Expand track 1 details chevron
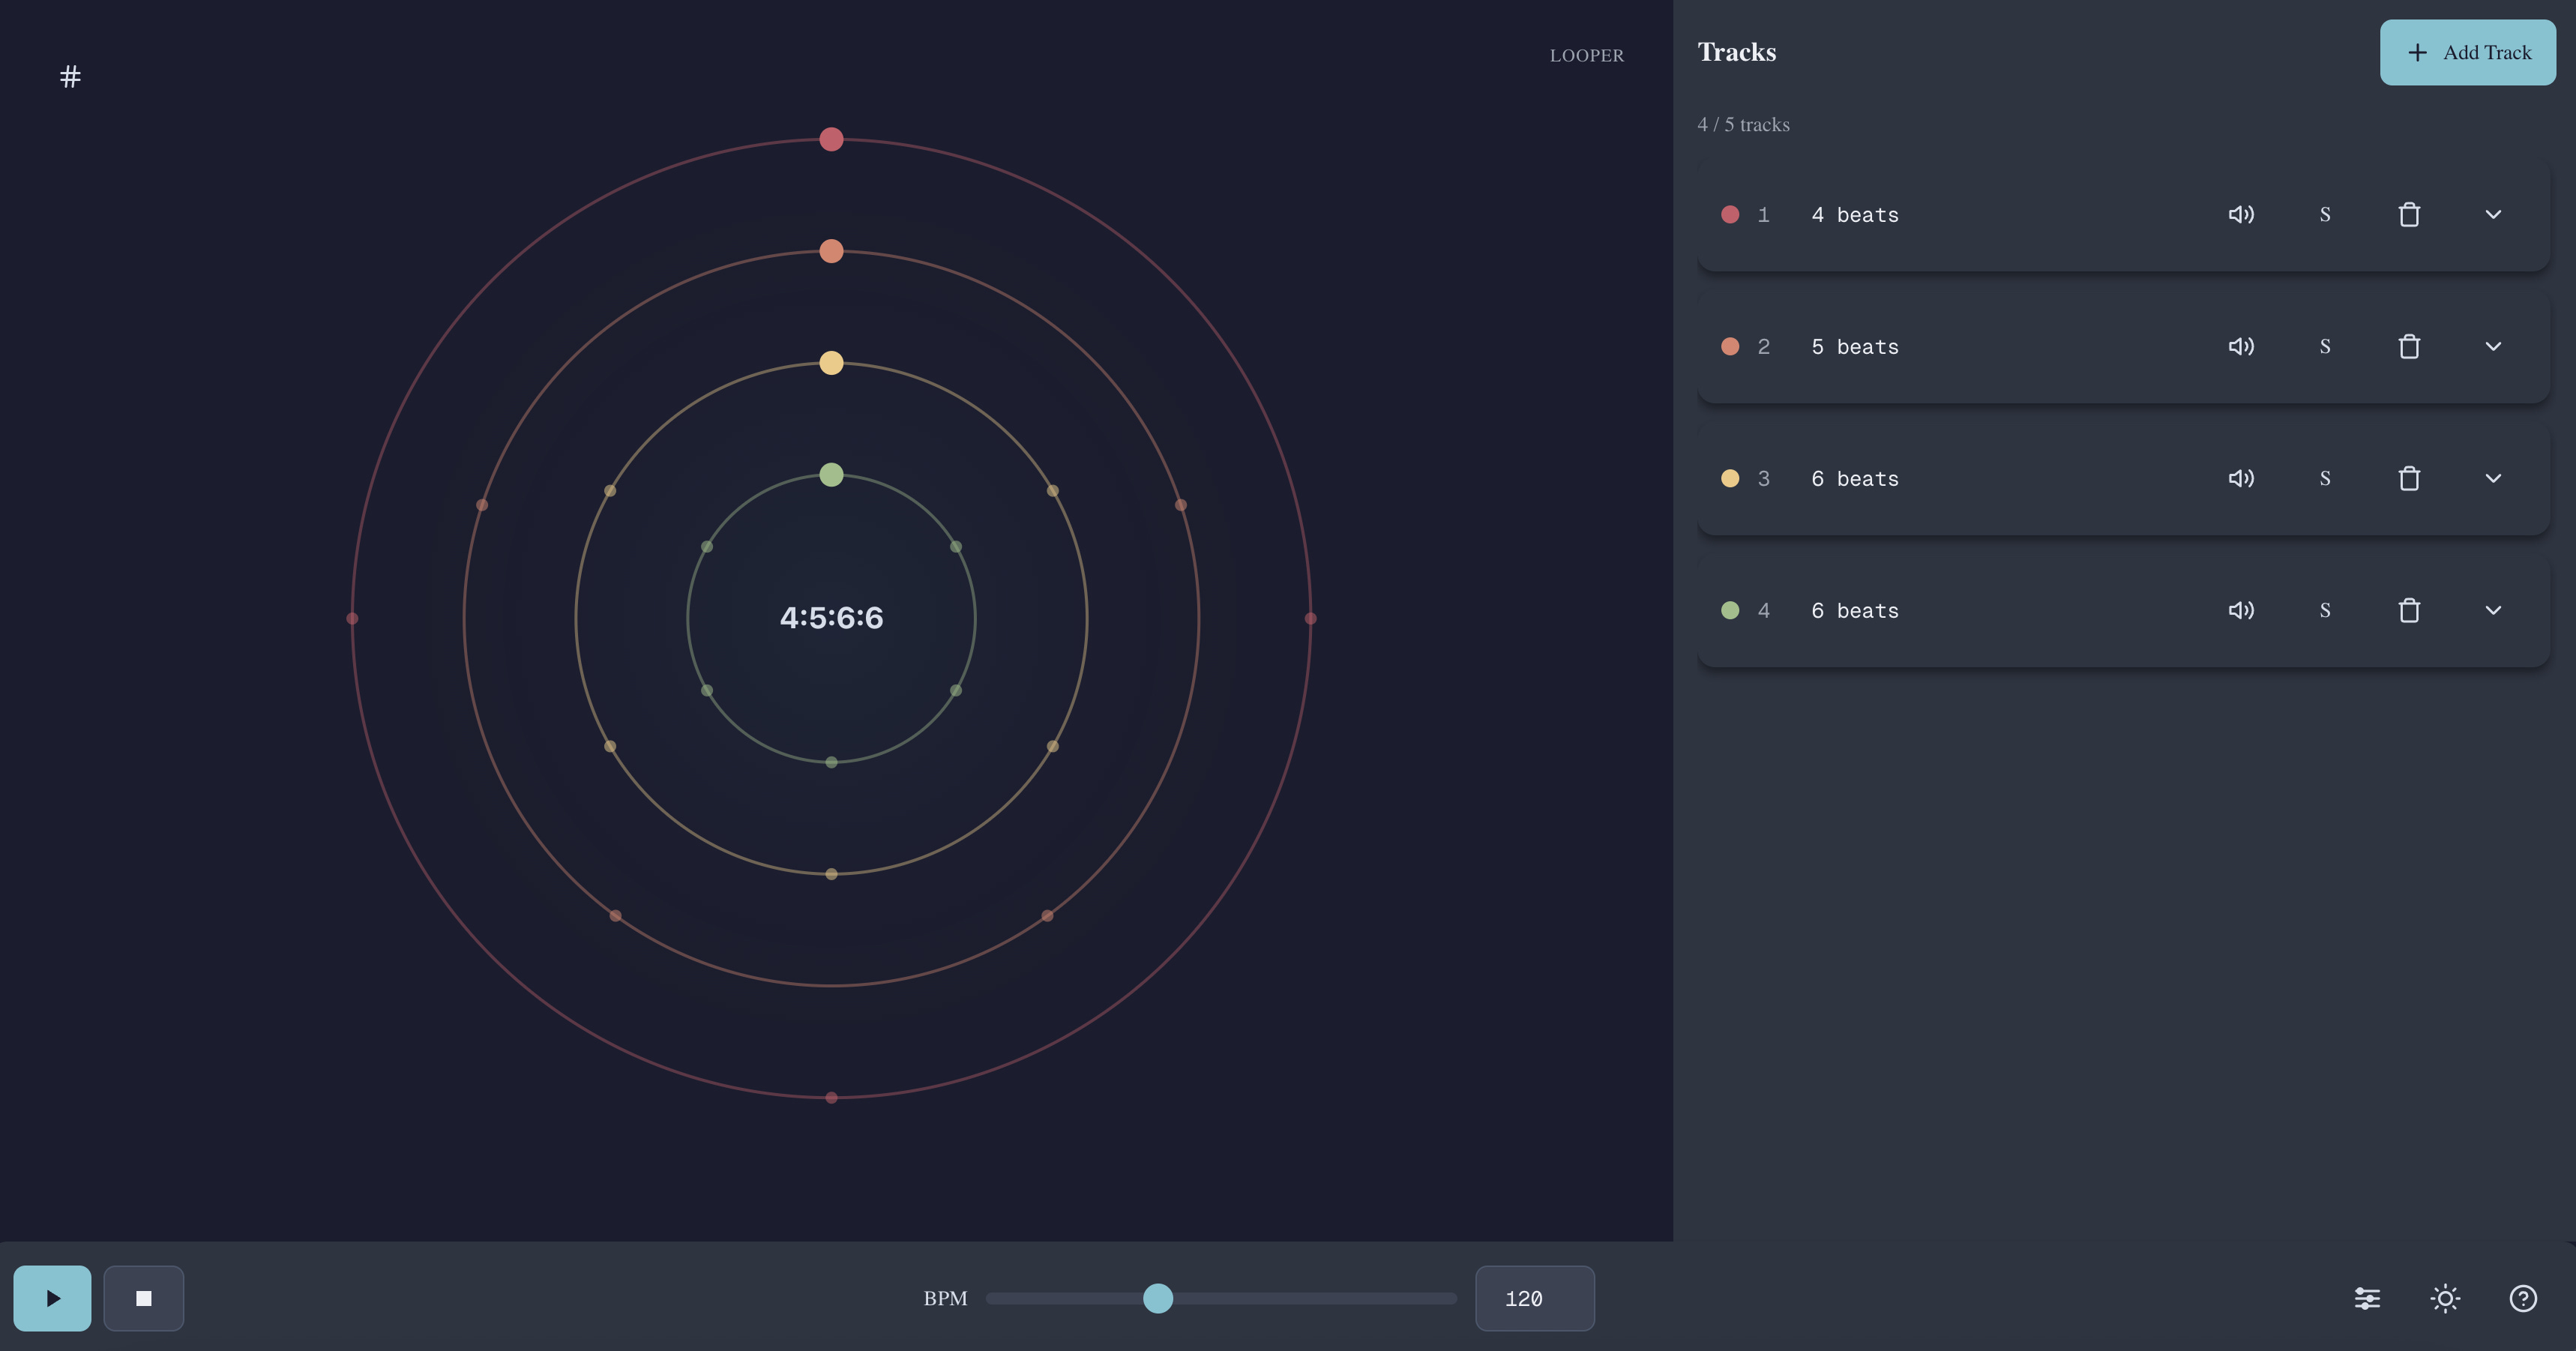The width and height of the screenshot is (2576, 1351). (2493, 215)
